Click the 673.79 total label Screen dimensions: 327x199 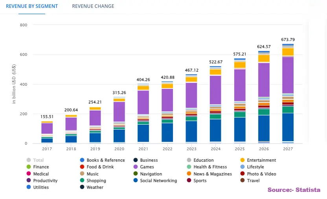tap(288, 40)
